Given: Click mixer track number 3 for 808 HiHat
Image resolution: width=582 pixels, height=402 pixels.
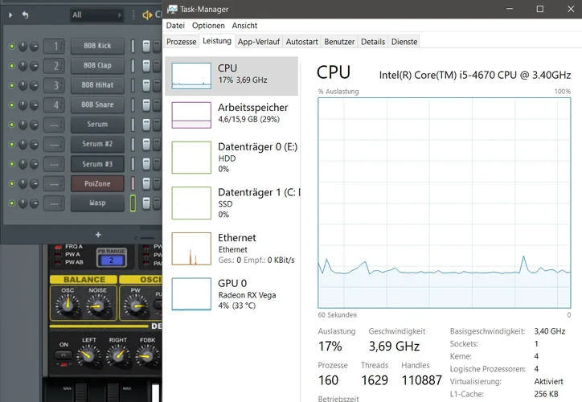Looking at the screenshot, I should click(54, 85).
